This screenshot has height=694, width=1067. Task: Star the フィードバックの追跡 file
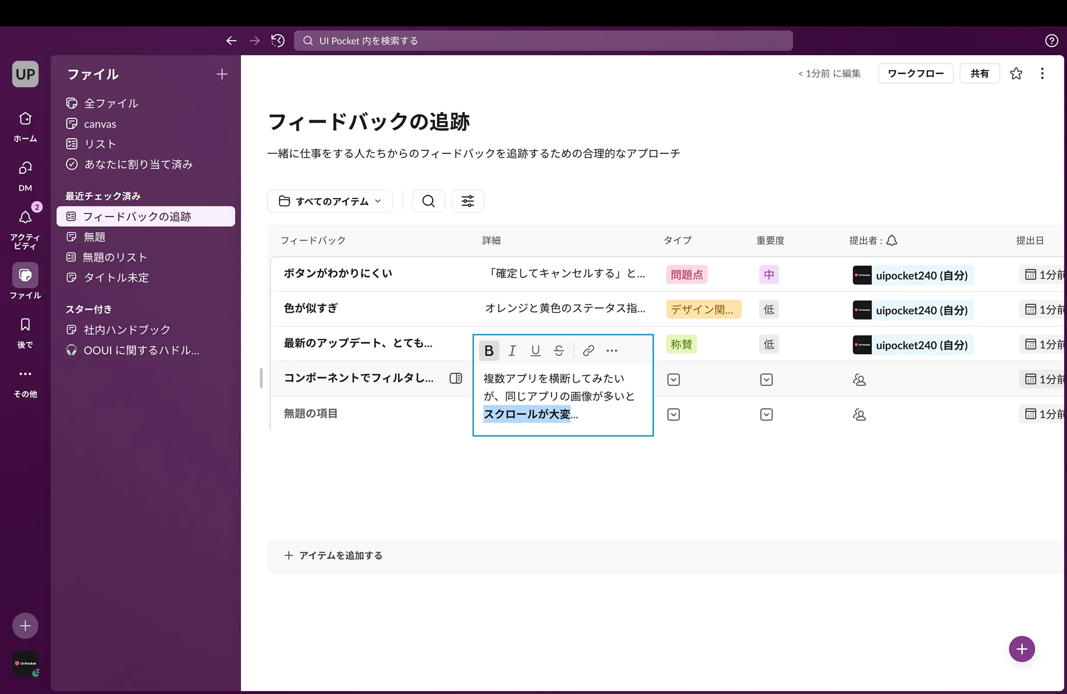[1016, 74]
